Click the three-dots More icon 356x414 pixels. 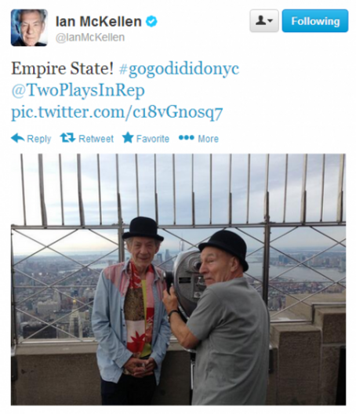pyautogui.click(x=187, y=137)
